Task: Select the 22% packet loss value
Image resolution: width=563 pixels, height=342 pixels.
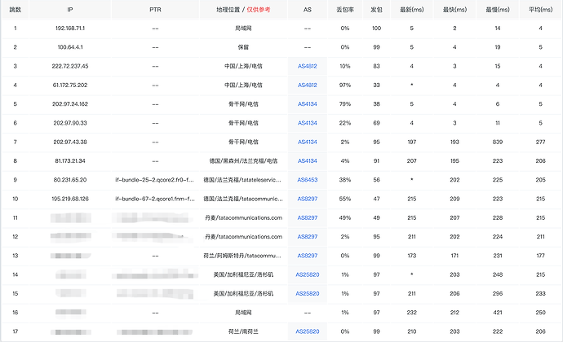Action: 345,123
